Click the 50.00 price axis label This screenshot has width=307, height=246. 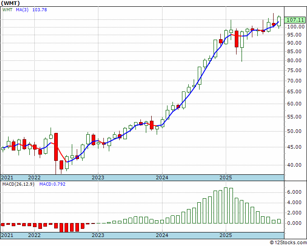pyautogui.click(x=294, y=131)
